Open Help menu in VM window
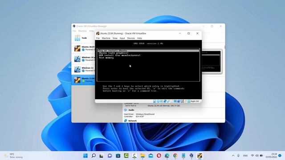This screenshot has width=285, height=160. [139, 38]
